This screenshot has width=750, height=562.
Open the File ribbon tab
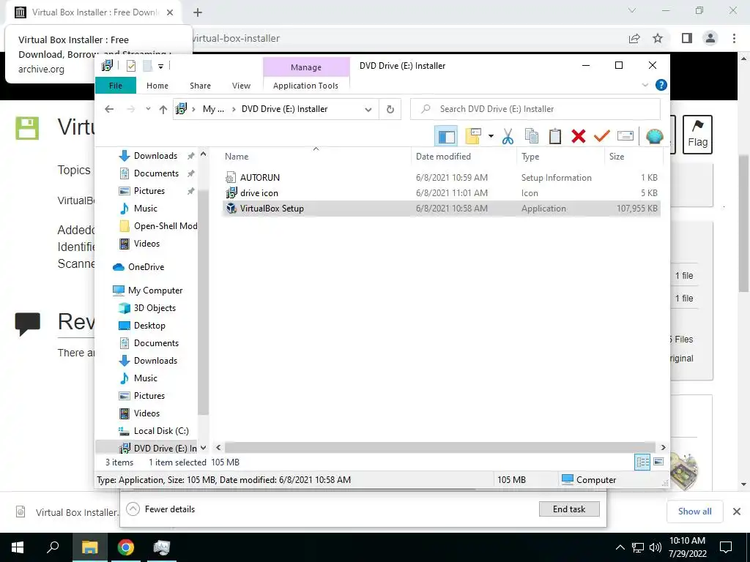coord(116,86)
